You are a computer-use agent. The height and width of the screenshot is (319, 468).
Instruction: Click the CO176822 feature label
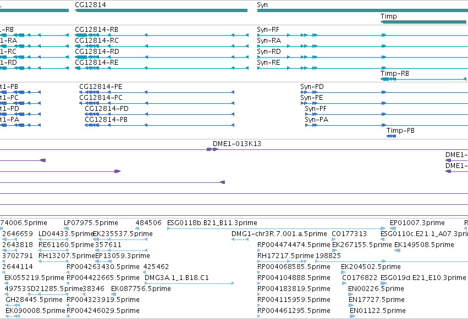tap(360, 278)
